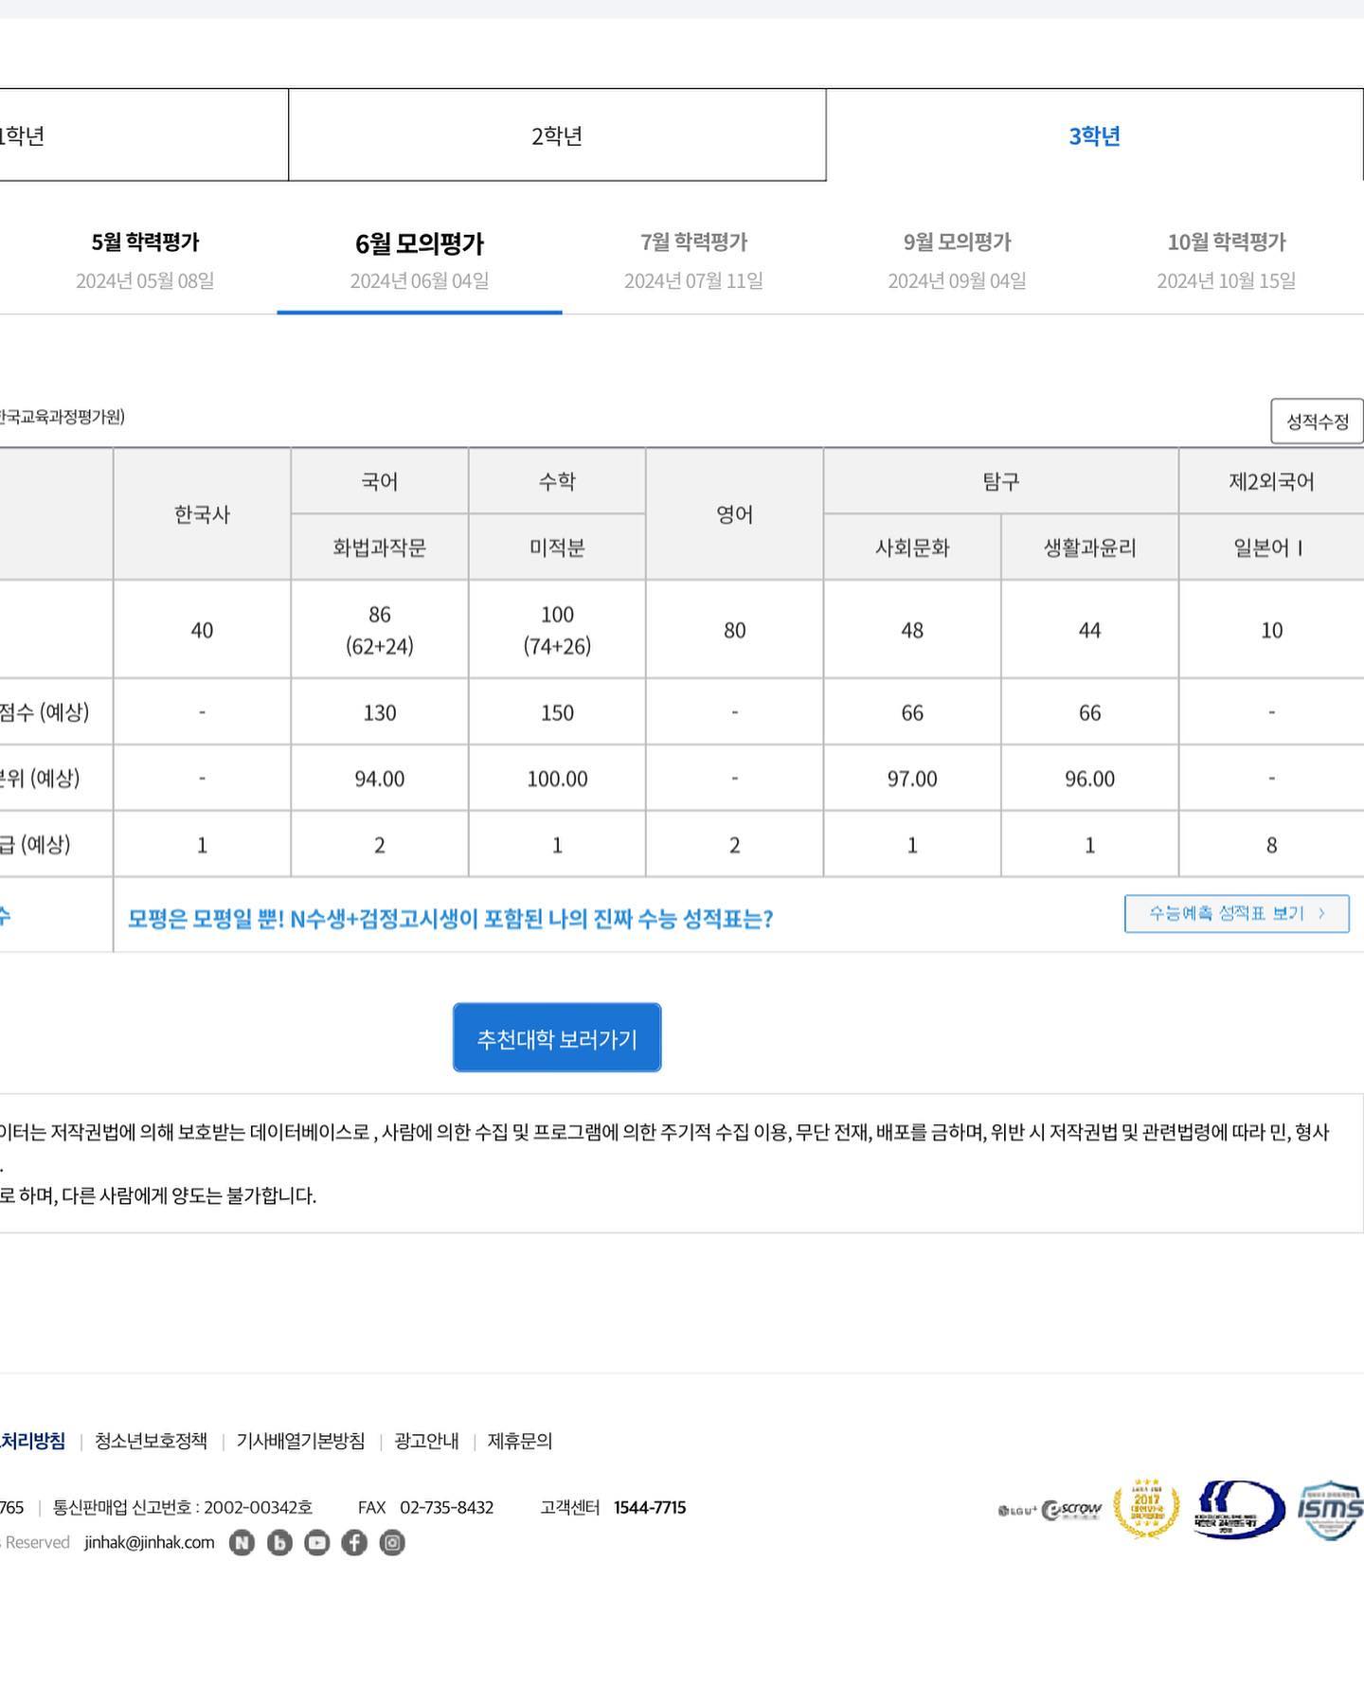Click the 영어 raw score 80
1364x1705 pixels.
pyautogui.click(x=735, y=630)
